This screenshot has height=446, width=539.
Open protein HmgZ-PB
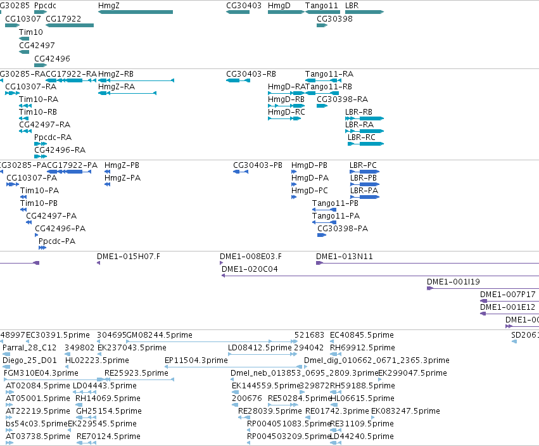[x=107, y=172]
